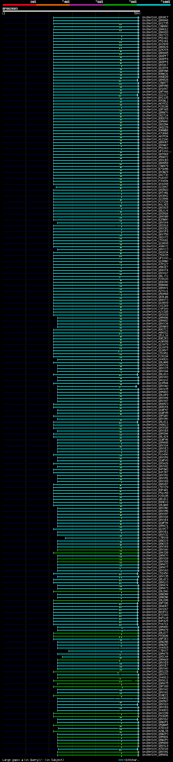Click the UniRef100_Q8RW70 label
Screen dimensions: 173x762
pos(155,113)
